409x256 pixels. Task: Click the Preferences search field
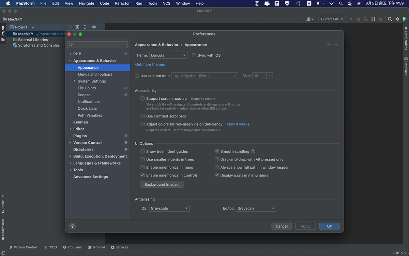tap(97, 45)
